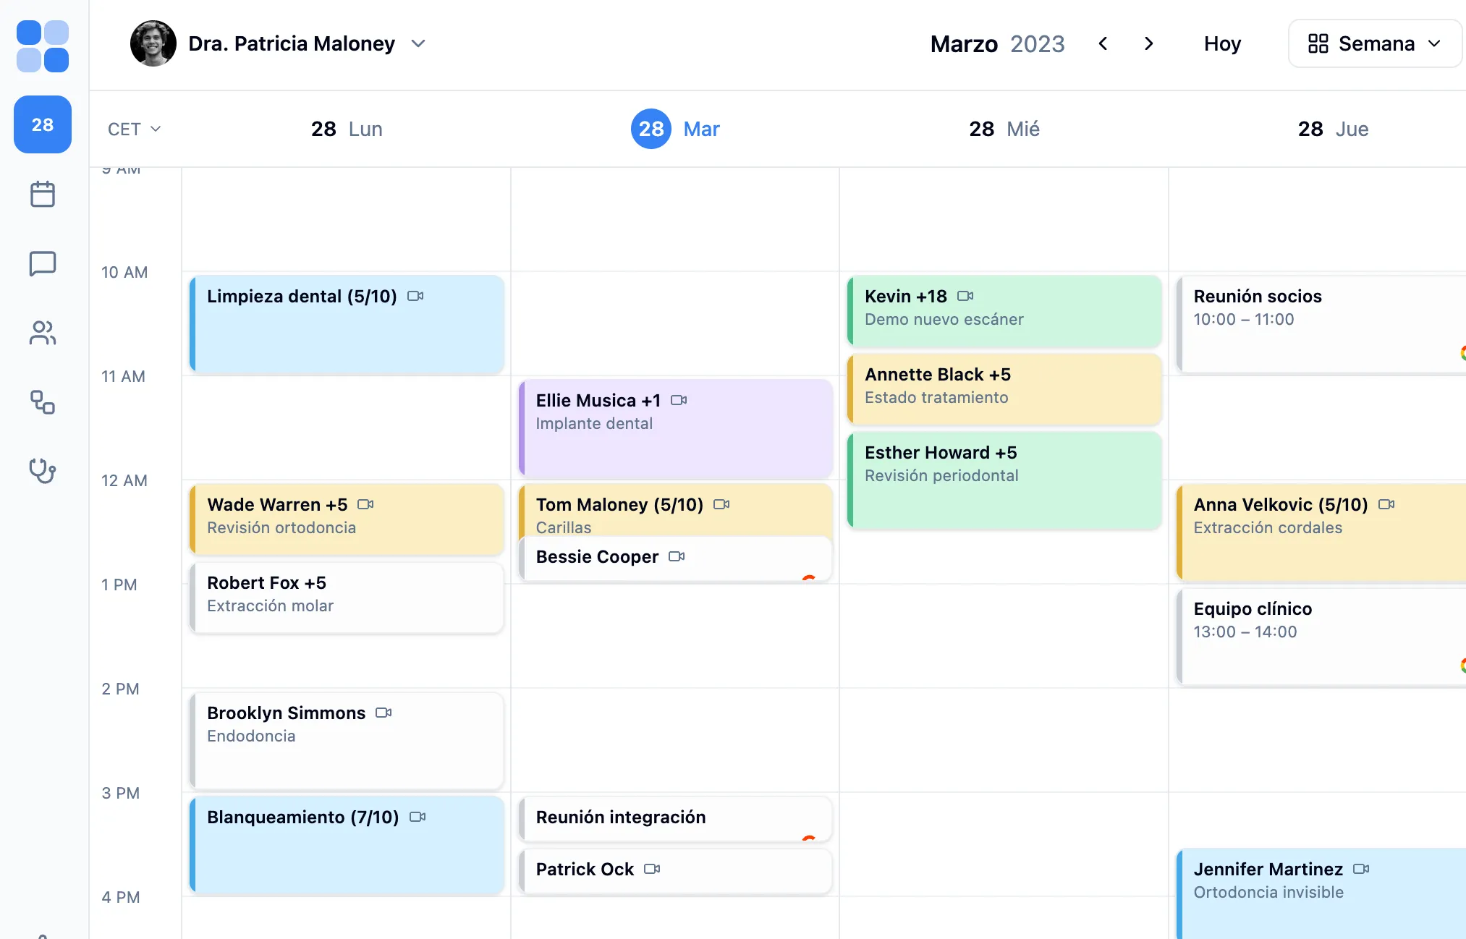Click Dra. Patricia Maloney profile photo
The width and height of the screenshot is (1466, 939).
point(153,43)
